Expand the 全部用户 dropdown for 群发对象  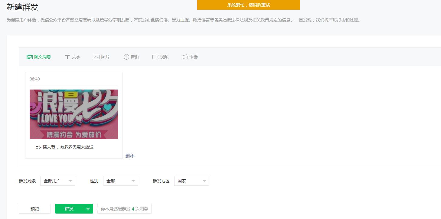[x=58, y=181]
